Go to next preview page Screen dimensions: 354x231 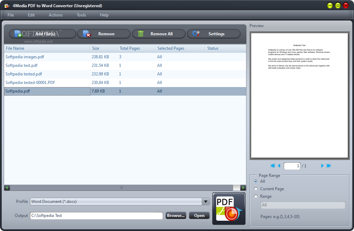coord(322,166)
